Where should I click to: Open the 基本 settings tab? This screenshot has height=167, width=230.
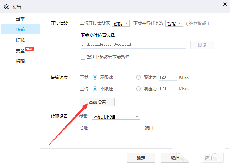[x=20, y=18]
